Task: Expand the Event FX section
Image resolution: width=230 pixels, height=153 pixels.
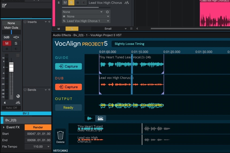Action: click(x=4, y=127)
